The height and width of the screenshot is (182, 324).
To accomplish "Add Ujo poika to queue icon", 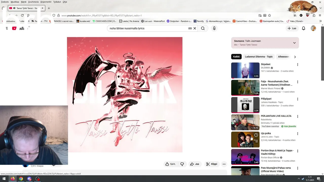I will coord(256,141).
